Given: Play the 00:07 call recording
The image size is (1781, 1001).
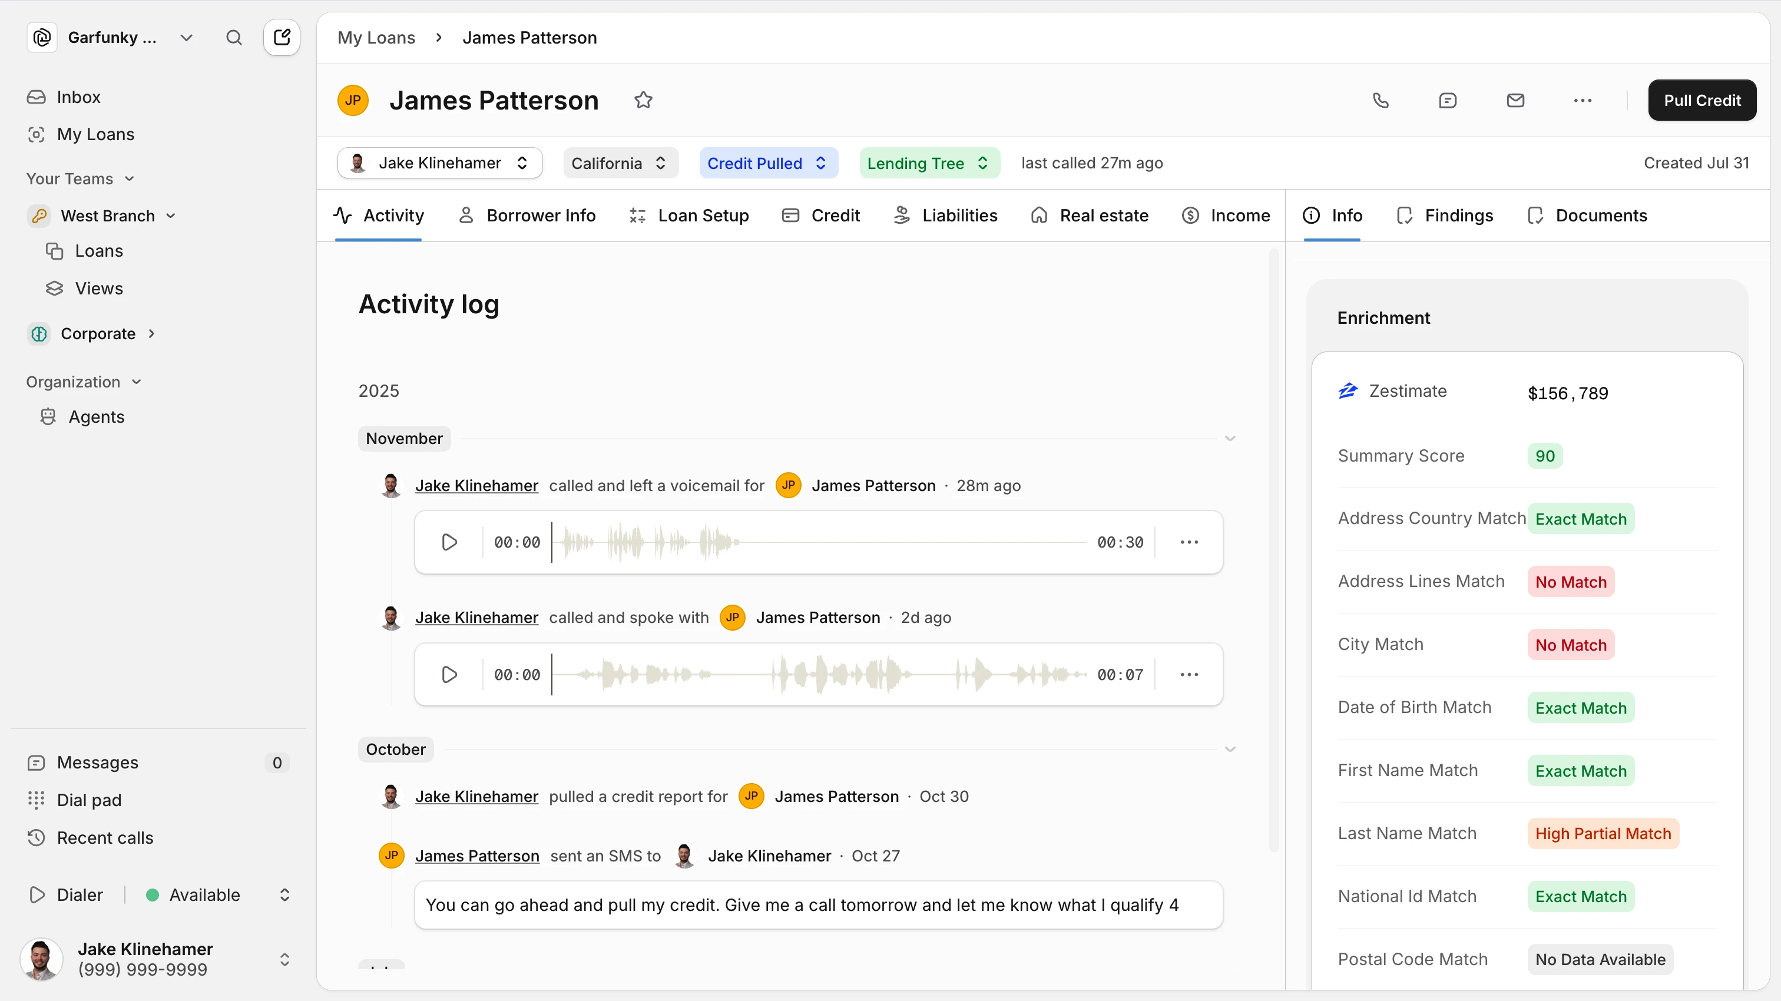Looking at the screenshot, I should tap(449, 674).
